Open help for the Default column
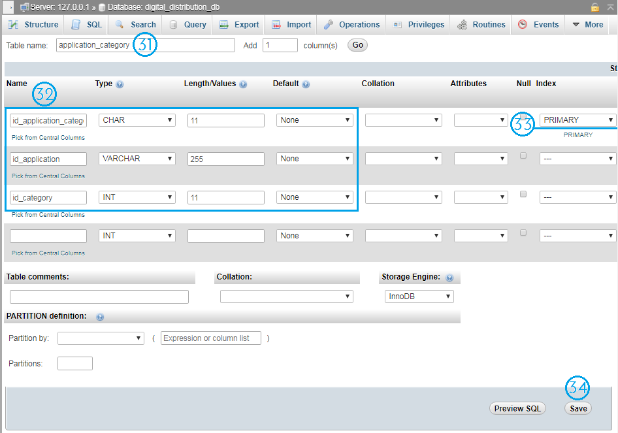618x433 pixels. (x=305, y=84)
